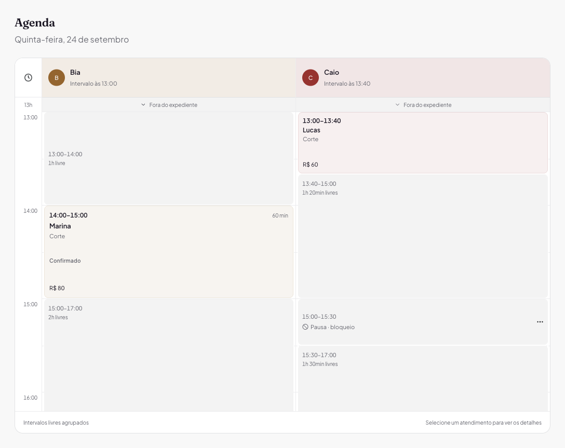Open the three-dots menu on Pausa block
This screenshot has height=448, width=565.
pos(540,322)
